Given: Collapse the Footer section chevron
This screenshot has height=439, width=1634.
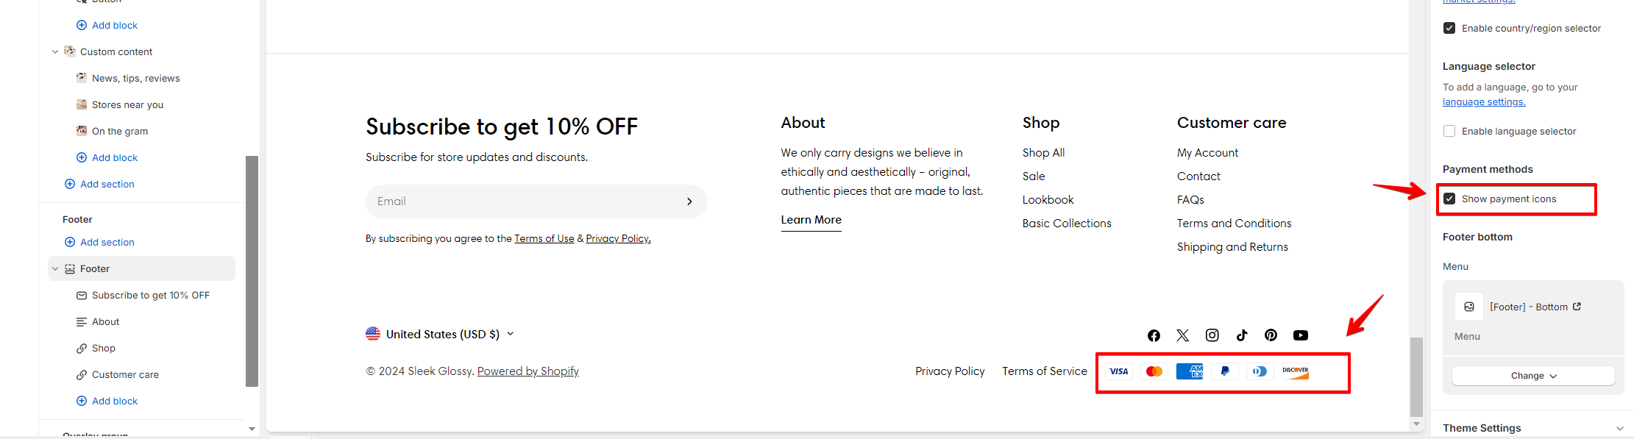Looking at the screenshot, I should coord(55,269).
